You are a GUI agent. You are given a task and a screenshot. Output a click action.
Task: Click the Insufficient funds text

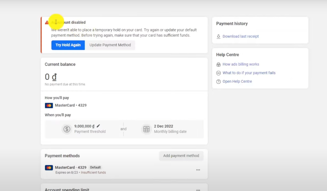[x=93, y=172]
